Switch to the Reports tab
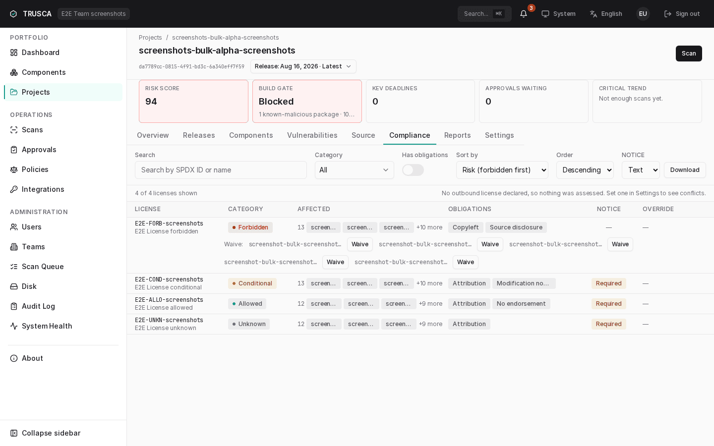This screenshot has height=446, width=714. coord(457,135)
